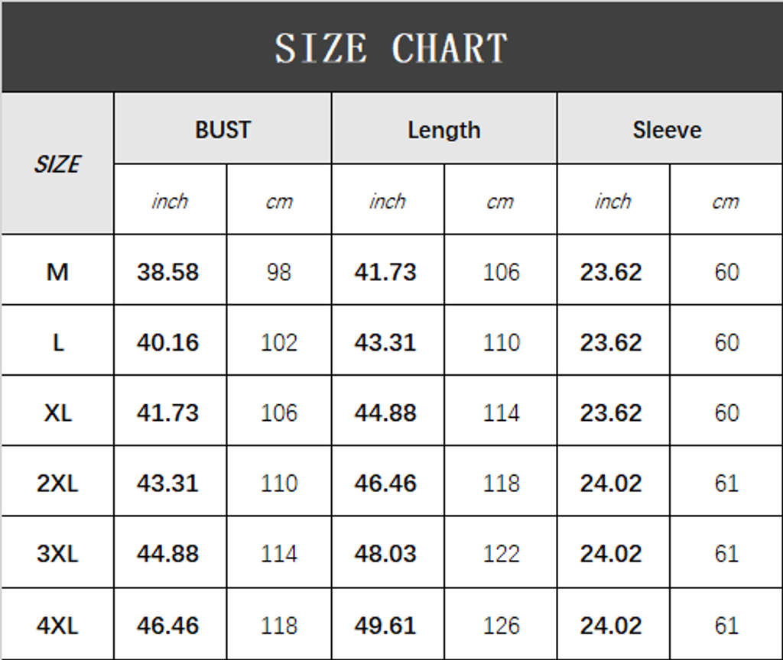Click the M row sleeve 60 cm cell
Viewport: 783px width, 660px height.
(x=726, y=272)
